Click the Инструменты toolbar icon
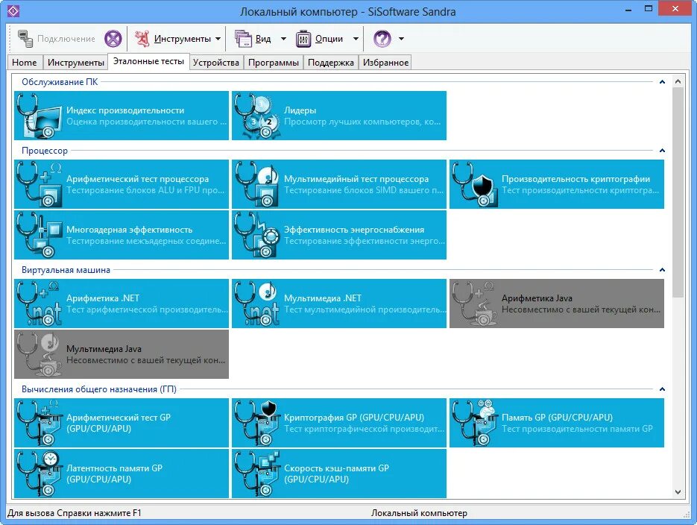Screen dimensions: 697x525 pyautogui.click(x=142, y=39)
